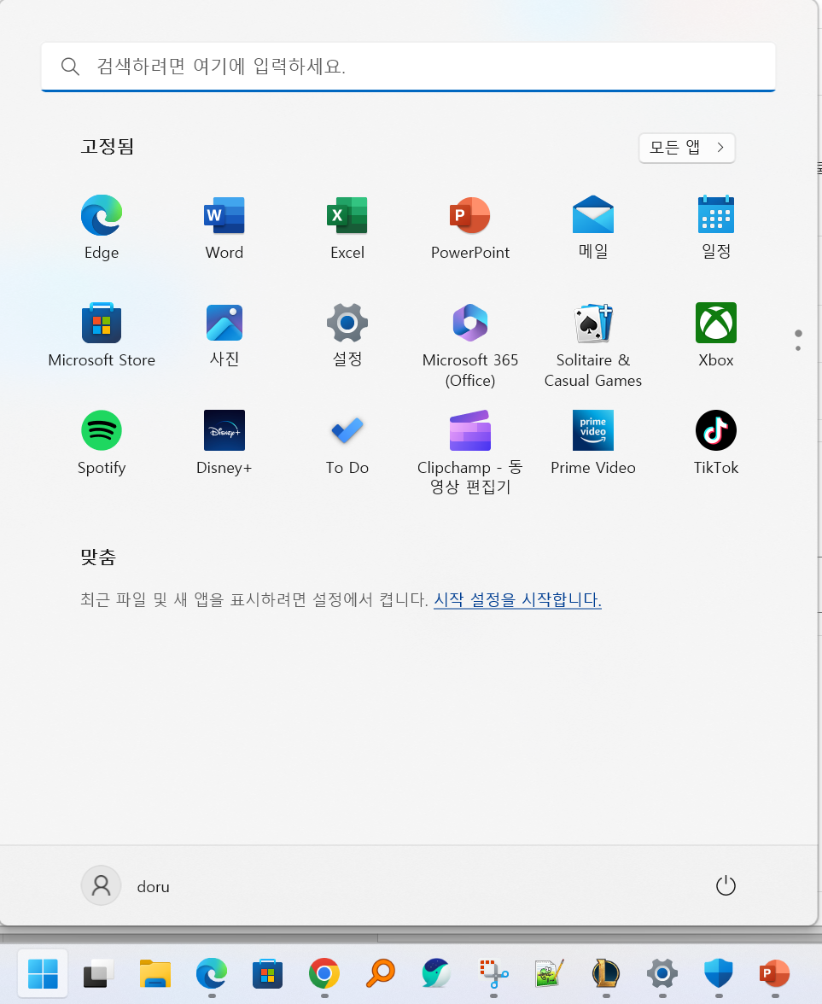Open Google Chrome from the taskbar
Screen dimensions: 822x1004
(324, 974)
